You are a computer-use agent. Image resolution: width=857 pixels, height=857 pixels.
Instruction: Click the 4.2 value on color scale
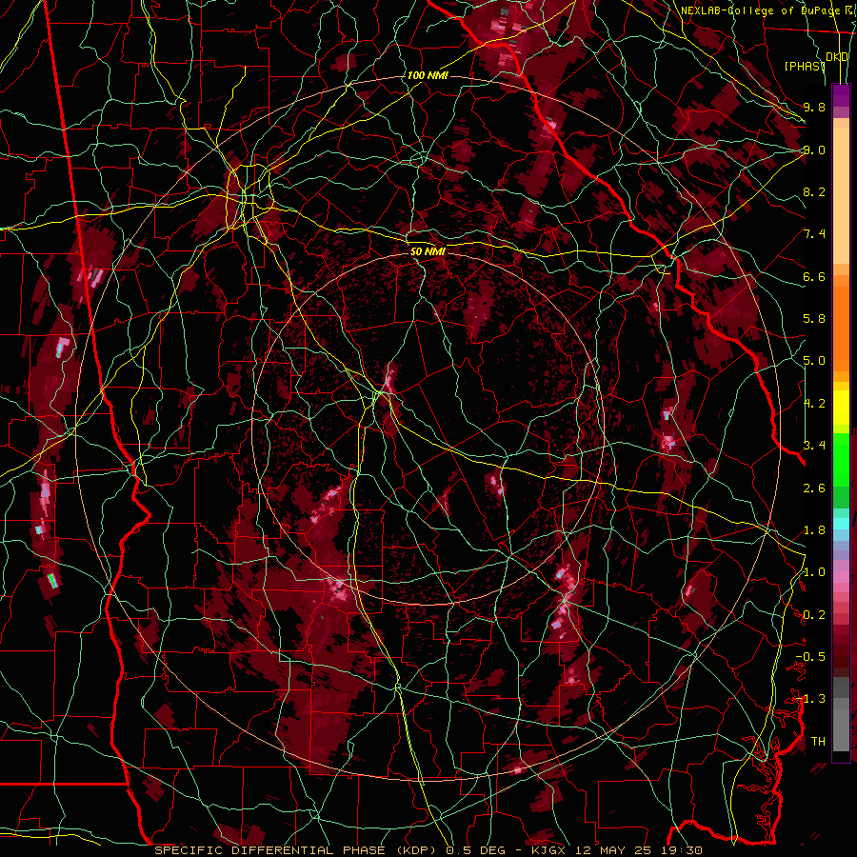(x=814, y=404)
